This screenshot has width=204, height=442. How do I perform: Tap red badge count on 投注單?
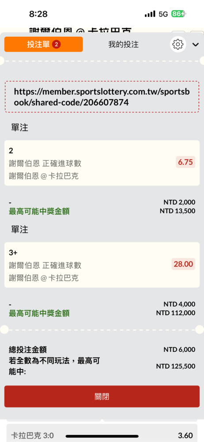tap(57, 44)
